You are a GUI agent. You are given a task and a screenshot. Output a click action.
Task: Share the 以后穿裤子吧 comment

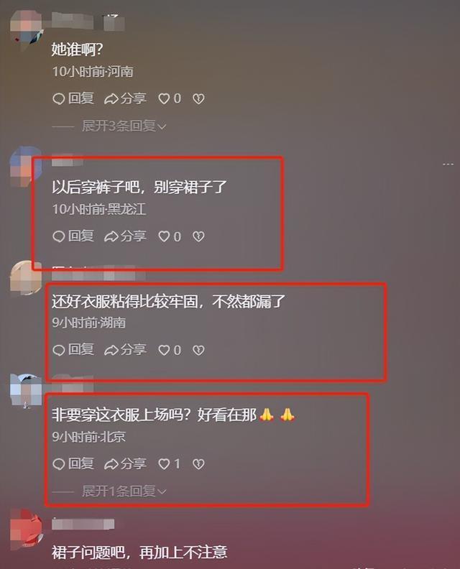point(125,236)
